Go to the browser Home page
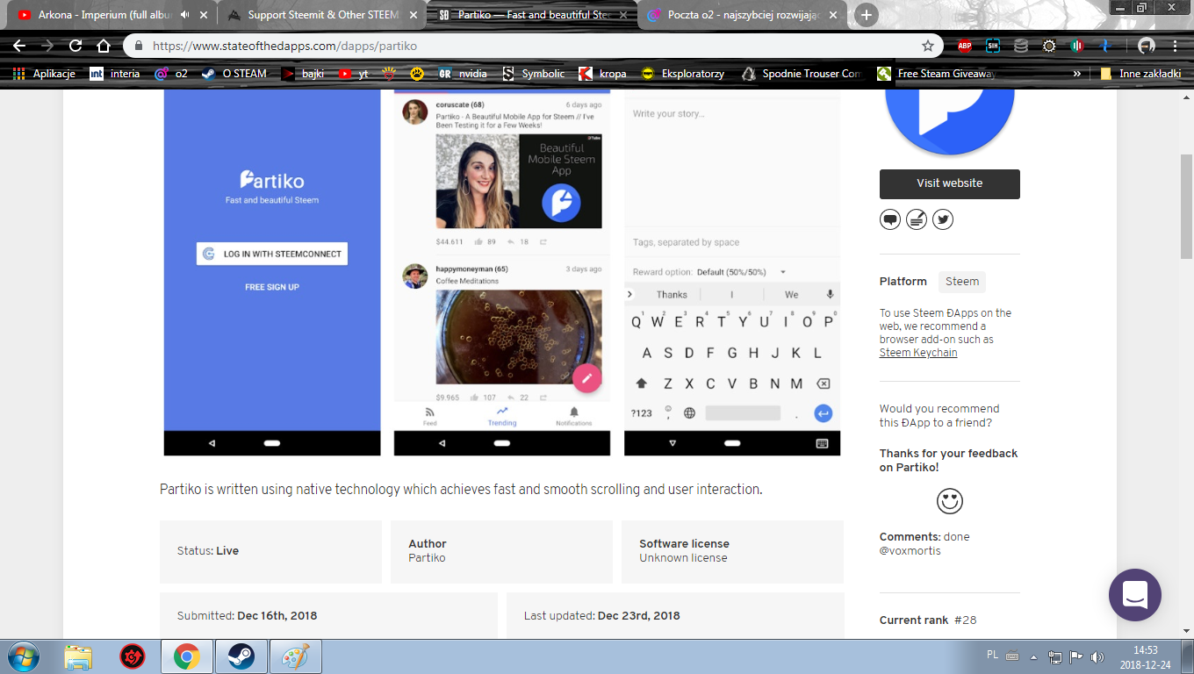This screenshot has width=1194, height=674. (104, 46)
